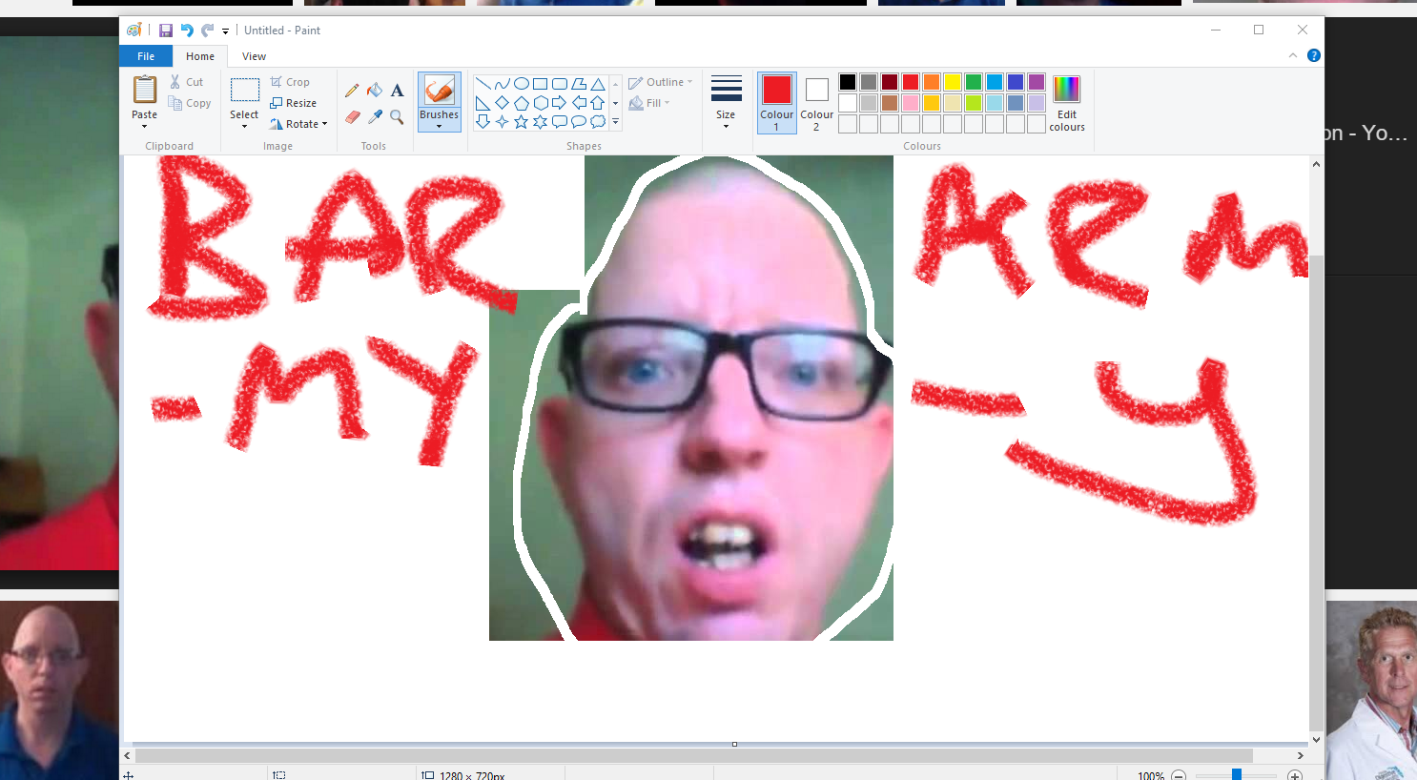Image resolution: width=1417 pixels, height=780 pixels.
Task: Open the Select dropdown arrow
Action: click(244, 126)
